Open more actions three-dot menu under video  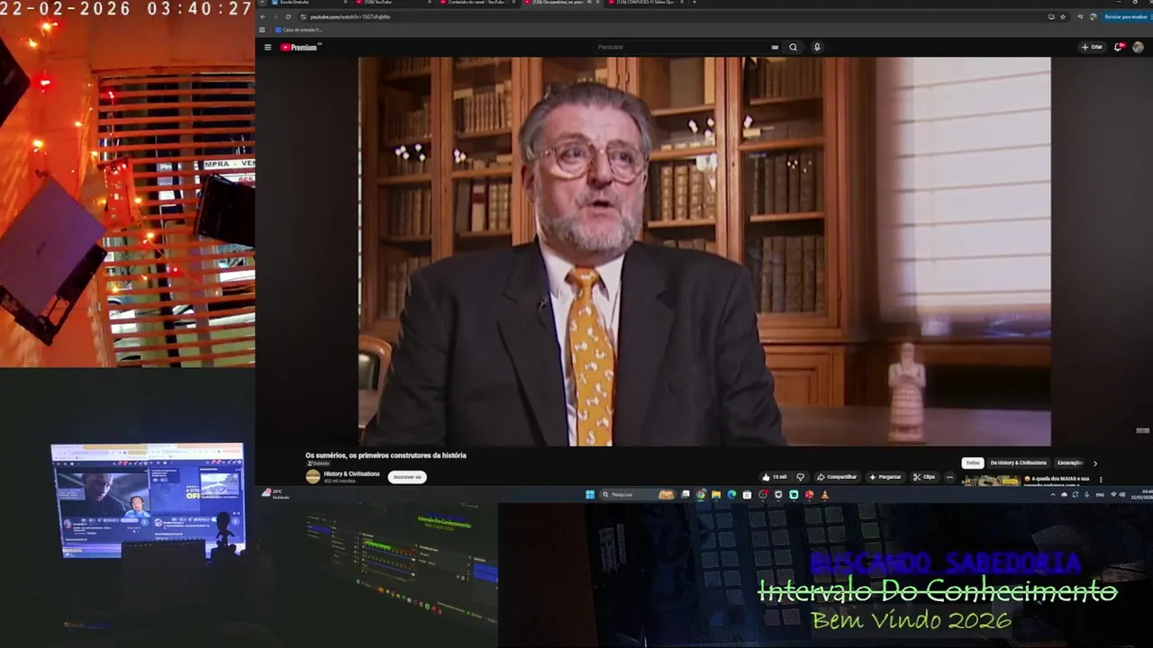coord(949,477)
